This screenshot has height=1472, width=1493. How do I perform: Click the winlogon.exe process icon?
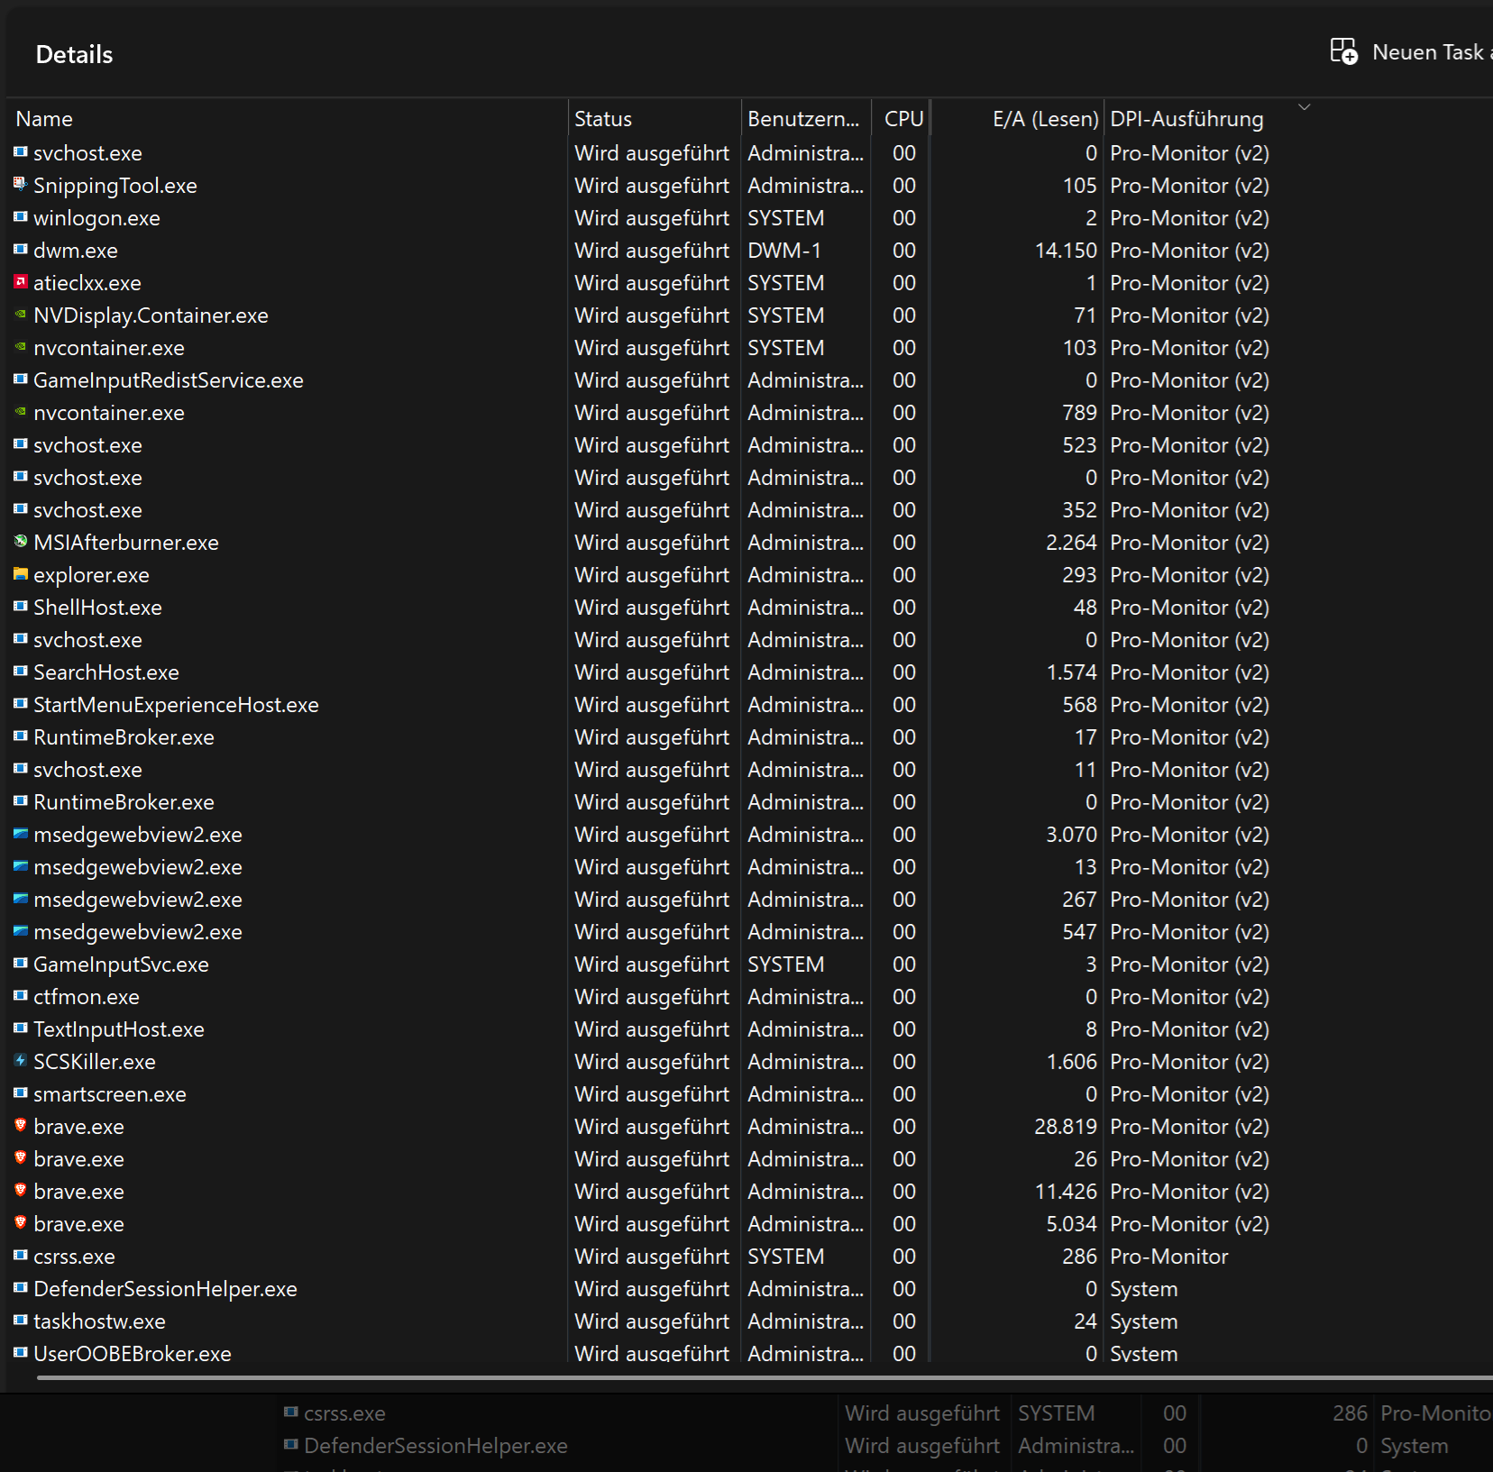pos(21,217)
